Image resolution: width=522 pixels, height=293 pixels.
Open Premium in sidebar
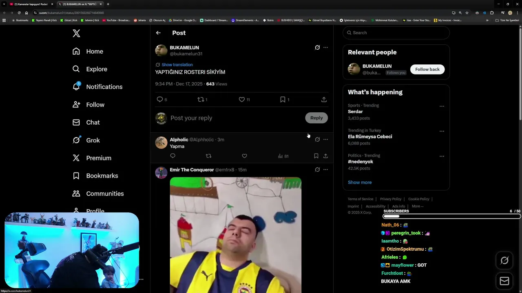[x=91, y=158]
